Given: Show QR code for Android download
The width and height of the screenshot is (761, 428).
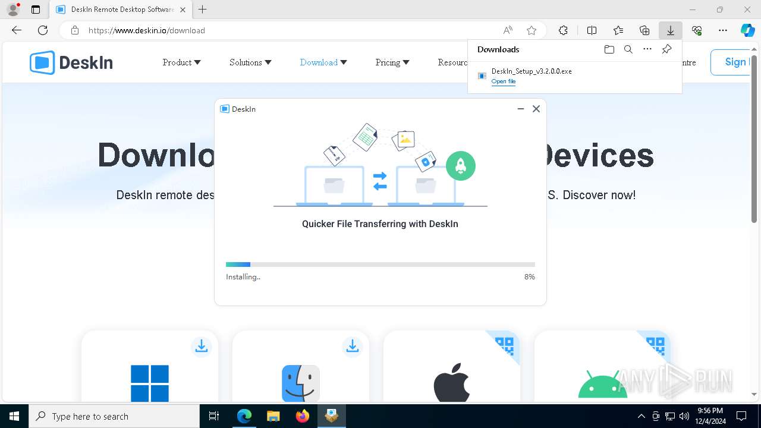Looking at the screenshot, I should (x=655, y=345).
